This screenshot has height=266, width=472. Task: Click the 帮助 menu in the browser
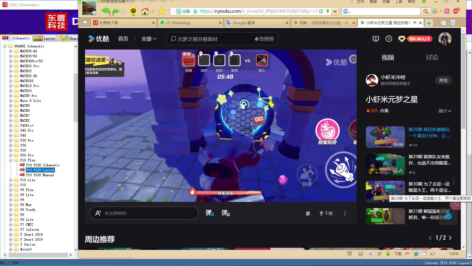tap(411, 2)
